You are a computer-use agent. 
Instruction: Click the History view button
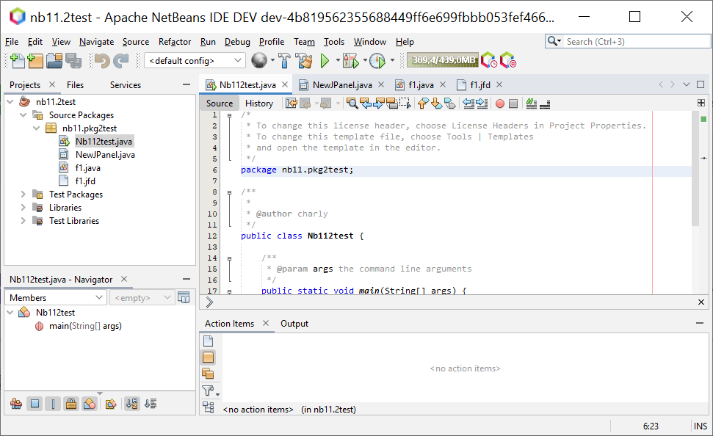(x=259, y=103)
